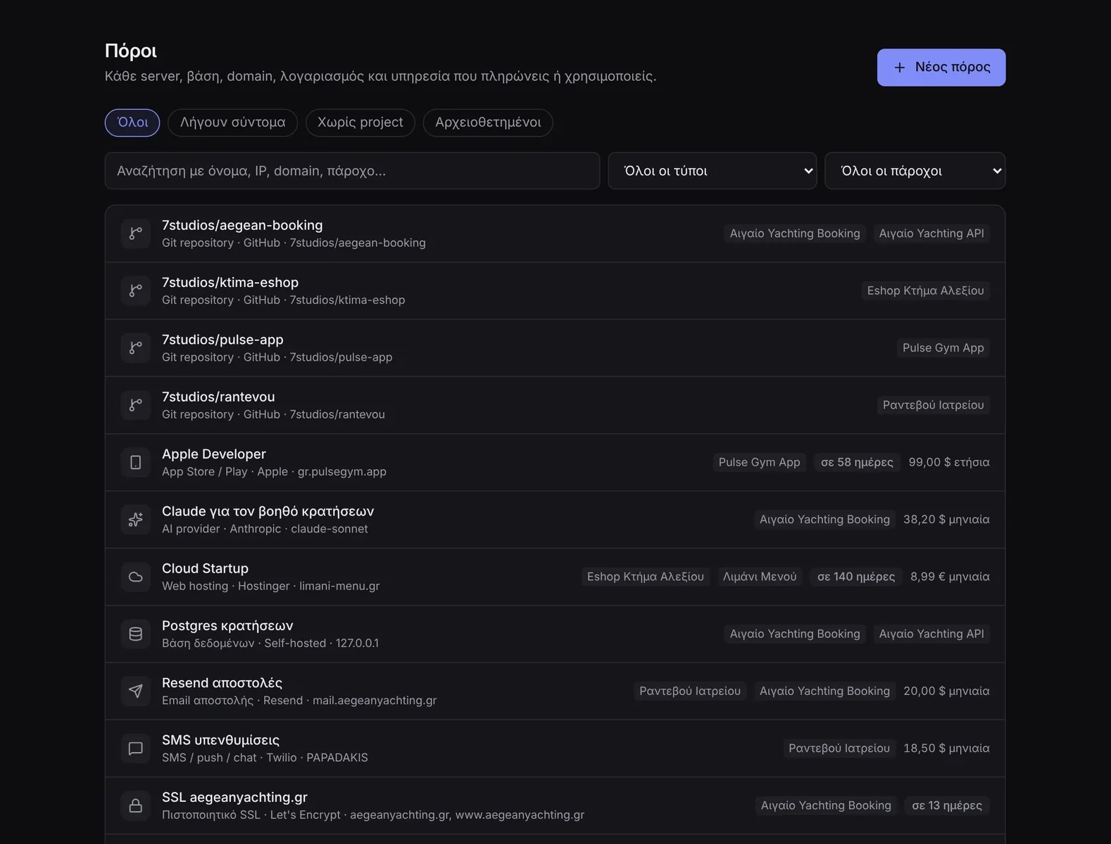Click the git branch icon for 7studios/aegean-booking
The width and height of the screenshot is (1111, 844).
pyautogui.click(x=136, y=234)
